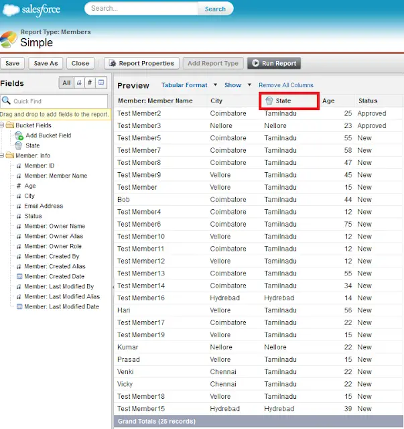404x429 pixels.
Task: Click Approved status in Test Member2 row
Action: pyautogui.click(x=372, y=113)
